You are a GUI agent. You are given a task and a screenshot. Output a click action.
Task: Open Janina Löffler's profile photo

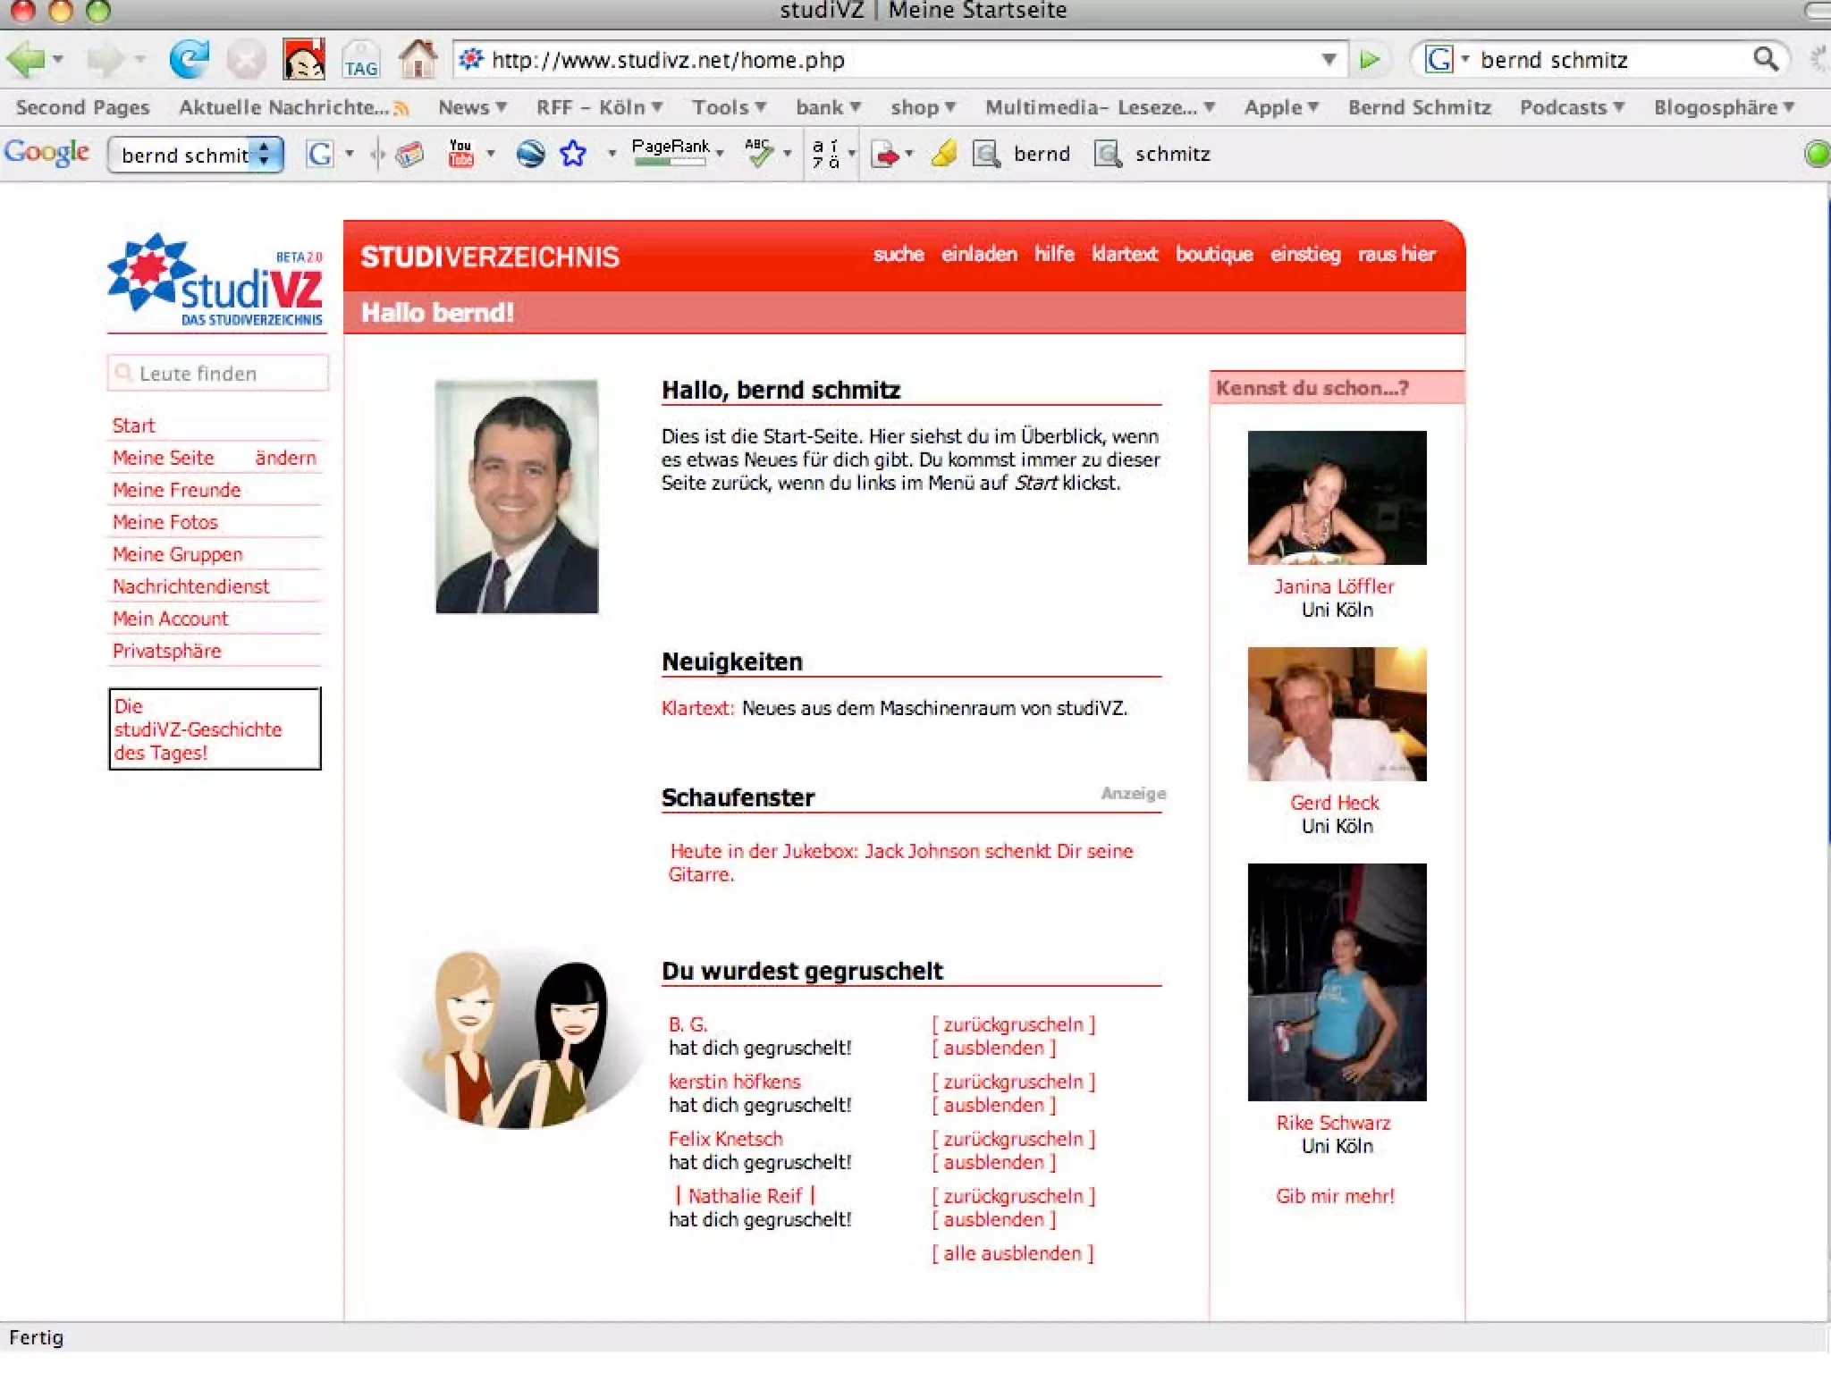(1336, 497)
